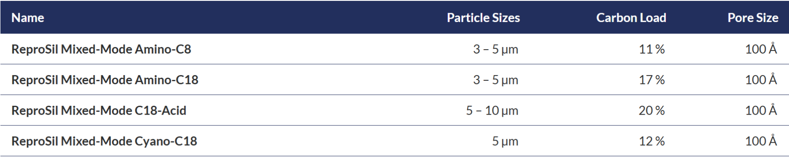The height and width of the screenshot is (158, 789).
Task: Click the Pore Size column header
Action: [752, 18]
